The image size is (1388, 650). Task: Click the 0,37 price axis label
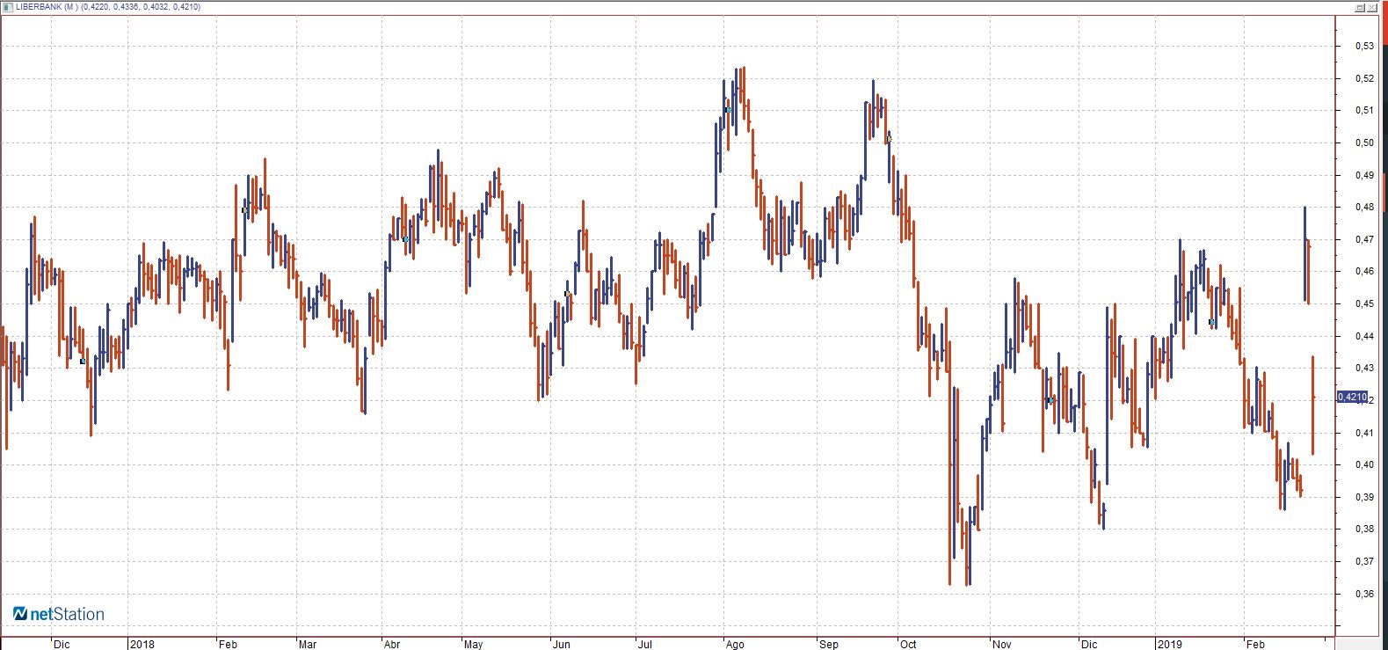(x=1364, y=561)
